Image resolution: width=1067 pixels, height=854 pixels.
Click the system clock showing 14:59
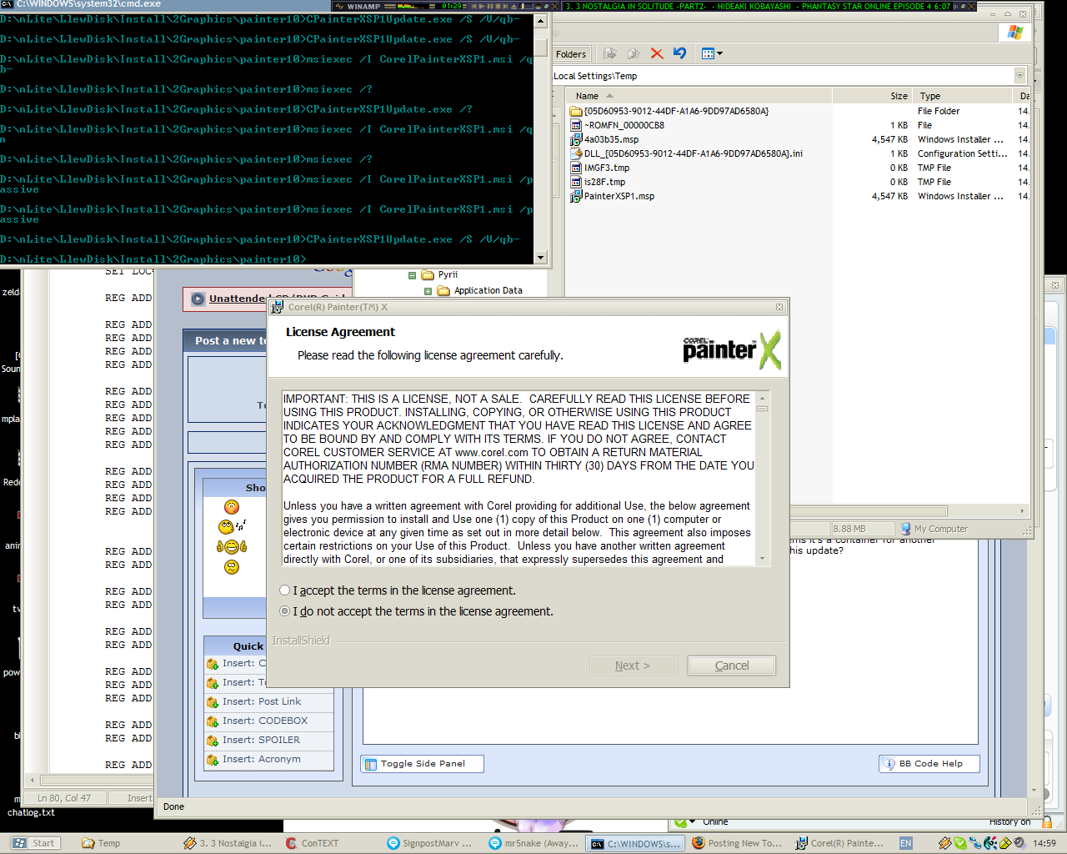(x=1044, y=843)
